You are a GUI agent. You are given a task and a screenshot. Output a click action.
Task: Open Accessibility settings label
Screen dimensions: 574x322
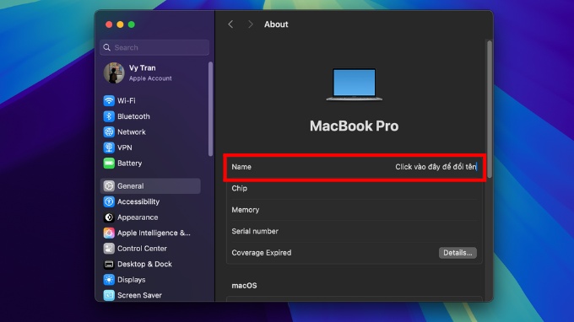[138, 201]
